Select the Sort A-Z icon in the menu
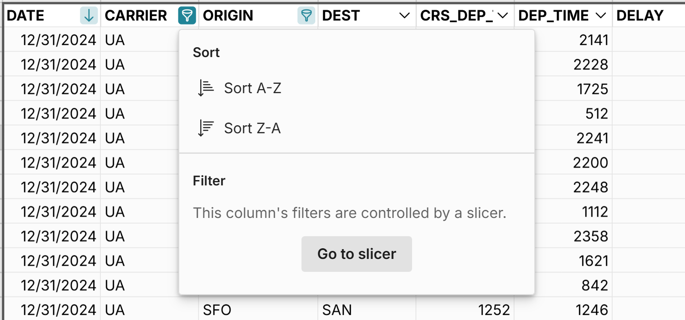This screenshot has width=685, height=320. click(205, 87)
